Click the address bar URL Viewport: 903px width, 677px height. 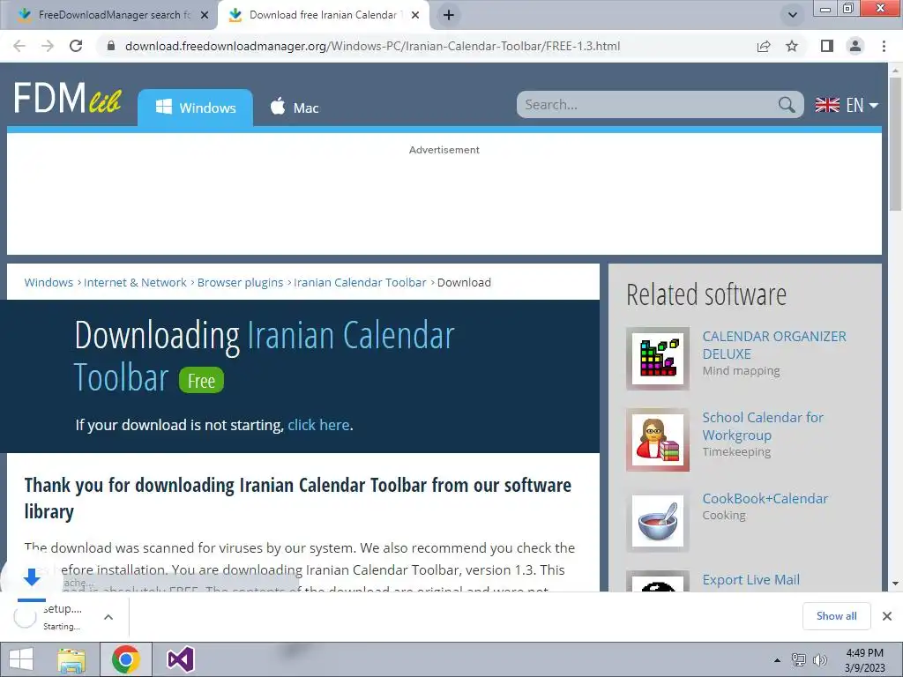pos(372,46)
